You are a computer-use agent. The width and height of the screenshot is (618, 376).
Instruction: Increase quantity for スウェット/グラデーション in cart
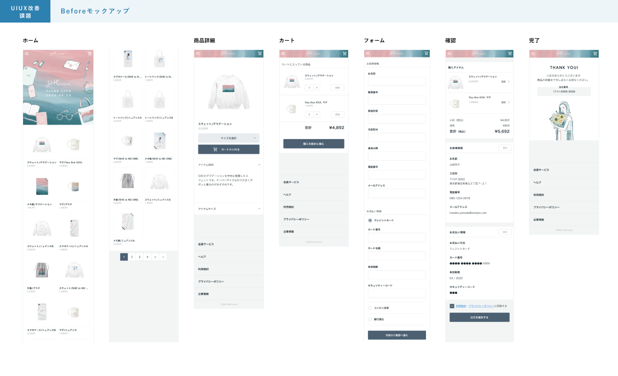click(x=317, y=88)
